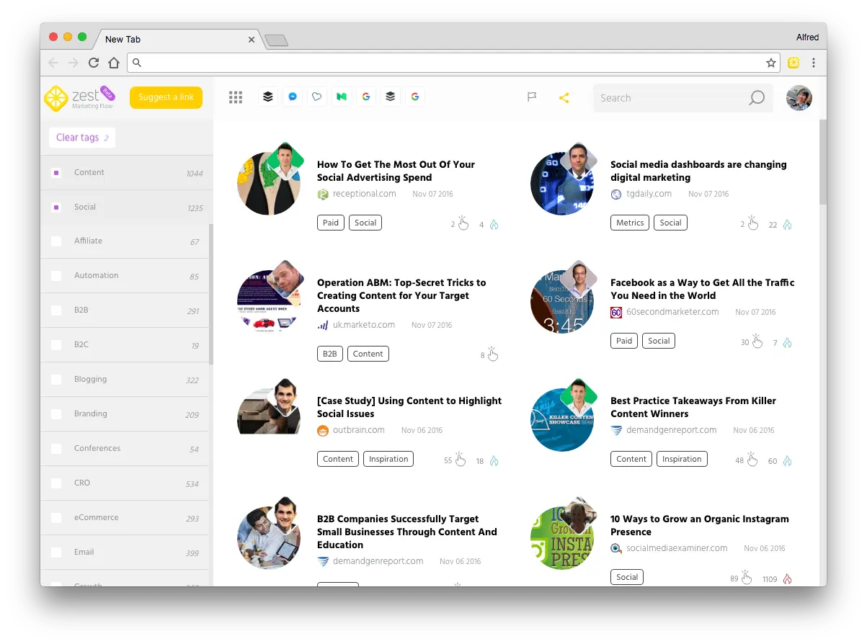Check the Blogging tag checkbox
The width and height of the screenshot is (867, 644).
click(56, 380)
